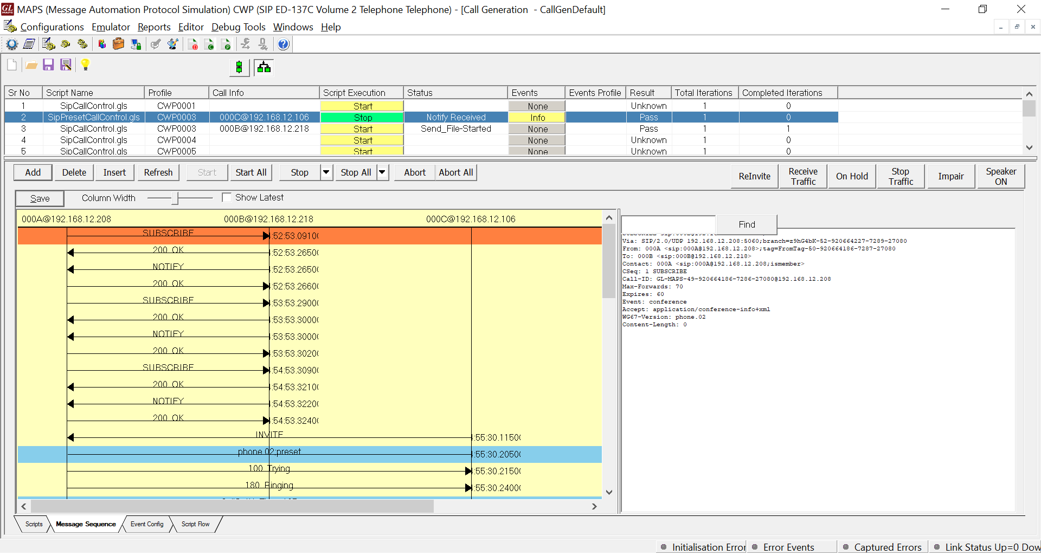1041x555 pixels.
Task: Click the purple floppy disk save icon
Action: (48, 65)
